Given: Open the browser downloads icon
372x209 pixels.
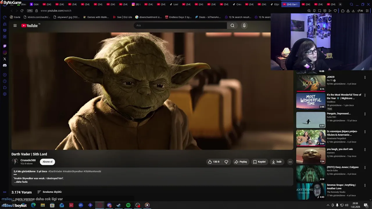Looking at the screenshot, I should 353,11.
